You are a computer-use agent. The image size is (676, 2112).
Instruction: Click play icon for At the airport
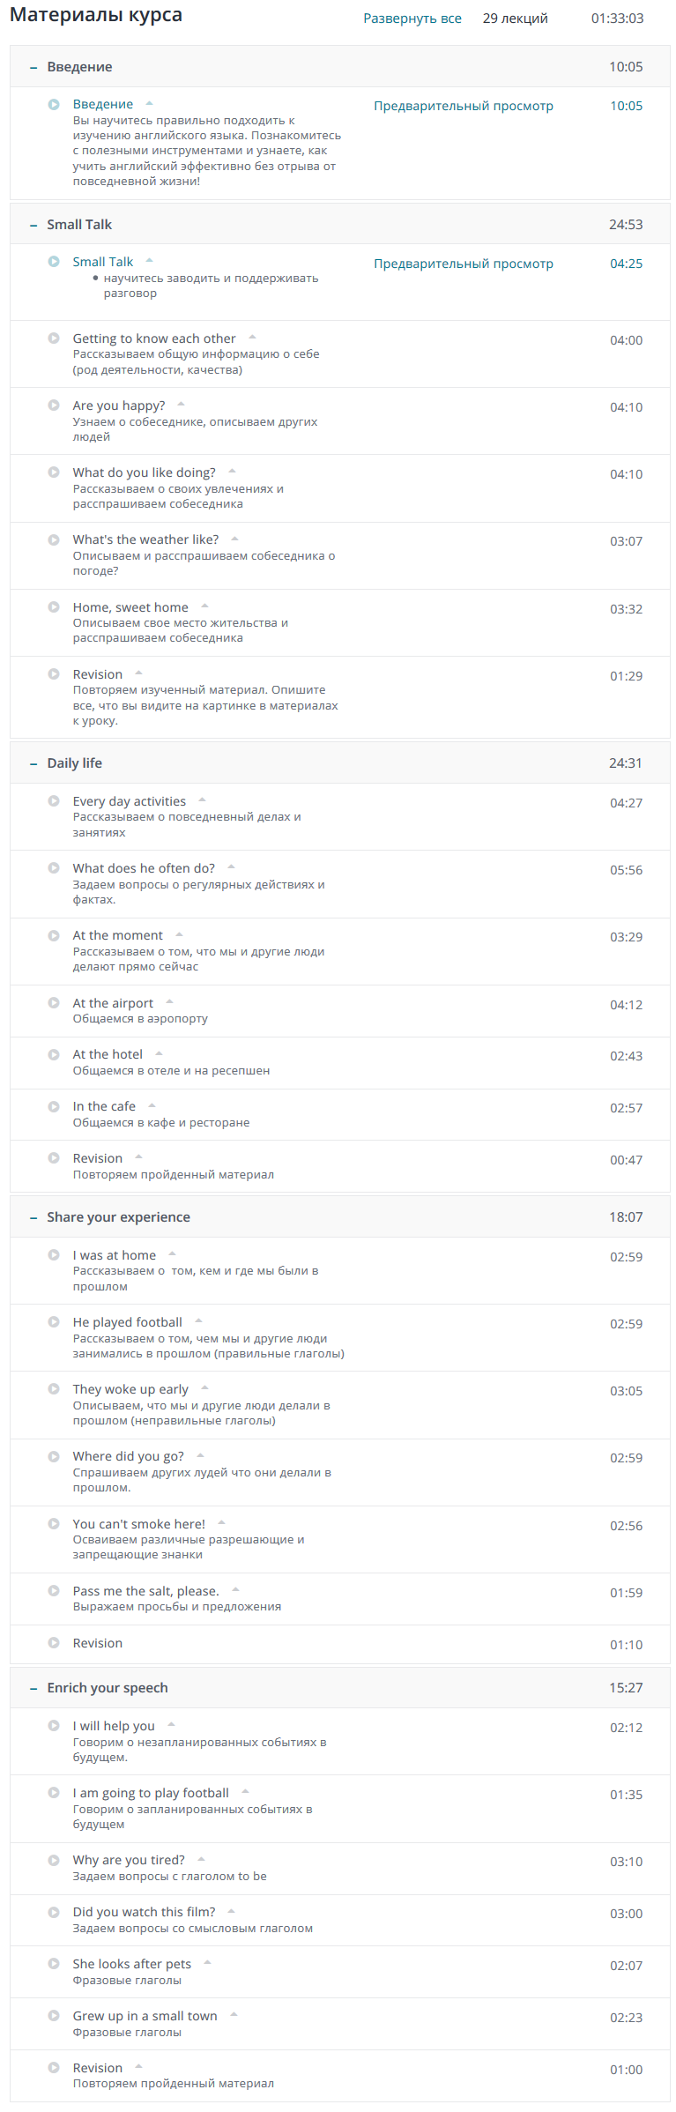tap(54, 1003)
